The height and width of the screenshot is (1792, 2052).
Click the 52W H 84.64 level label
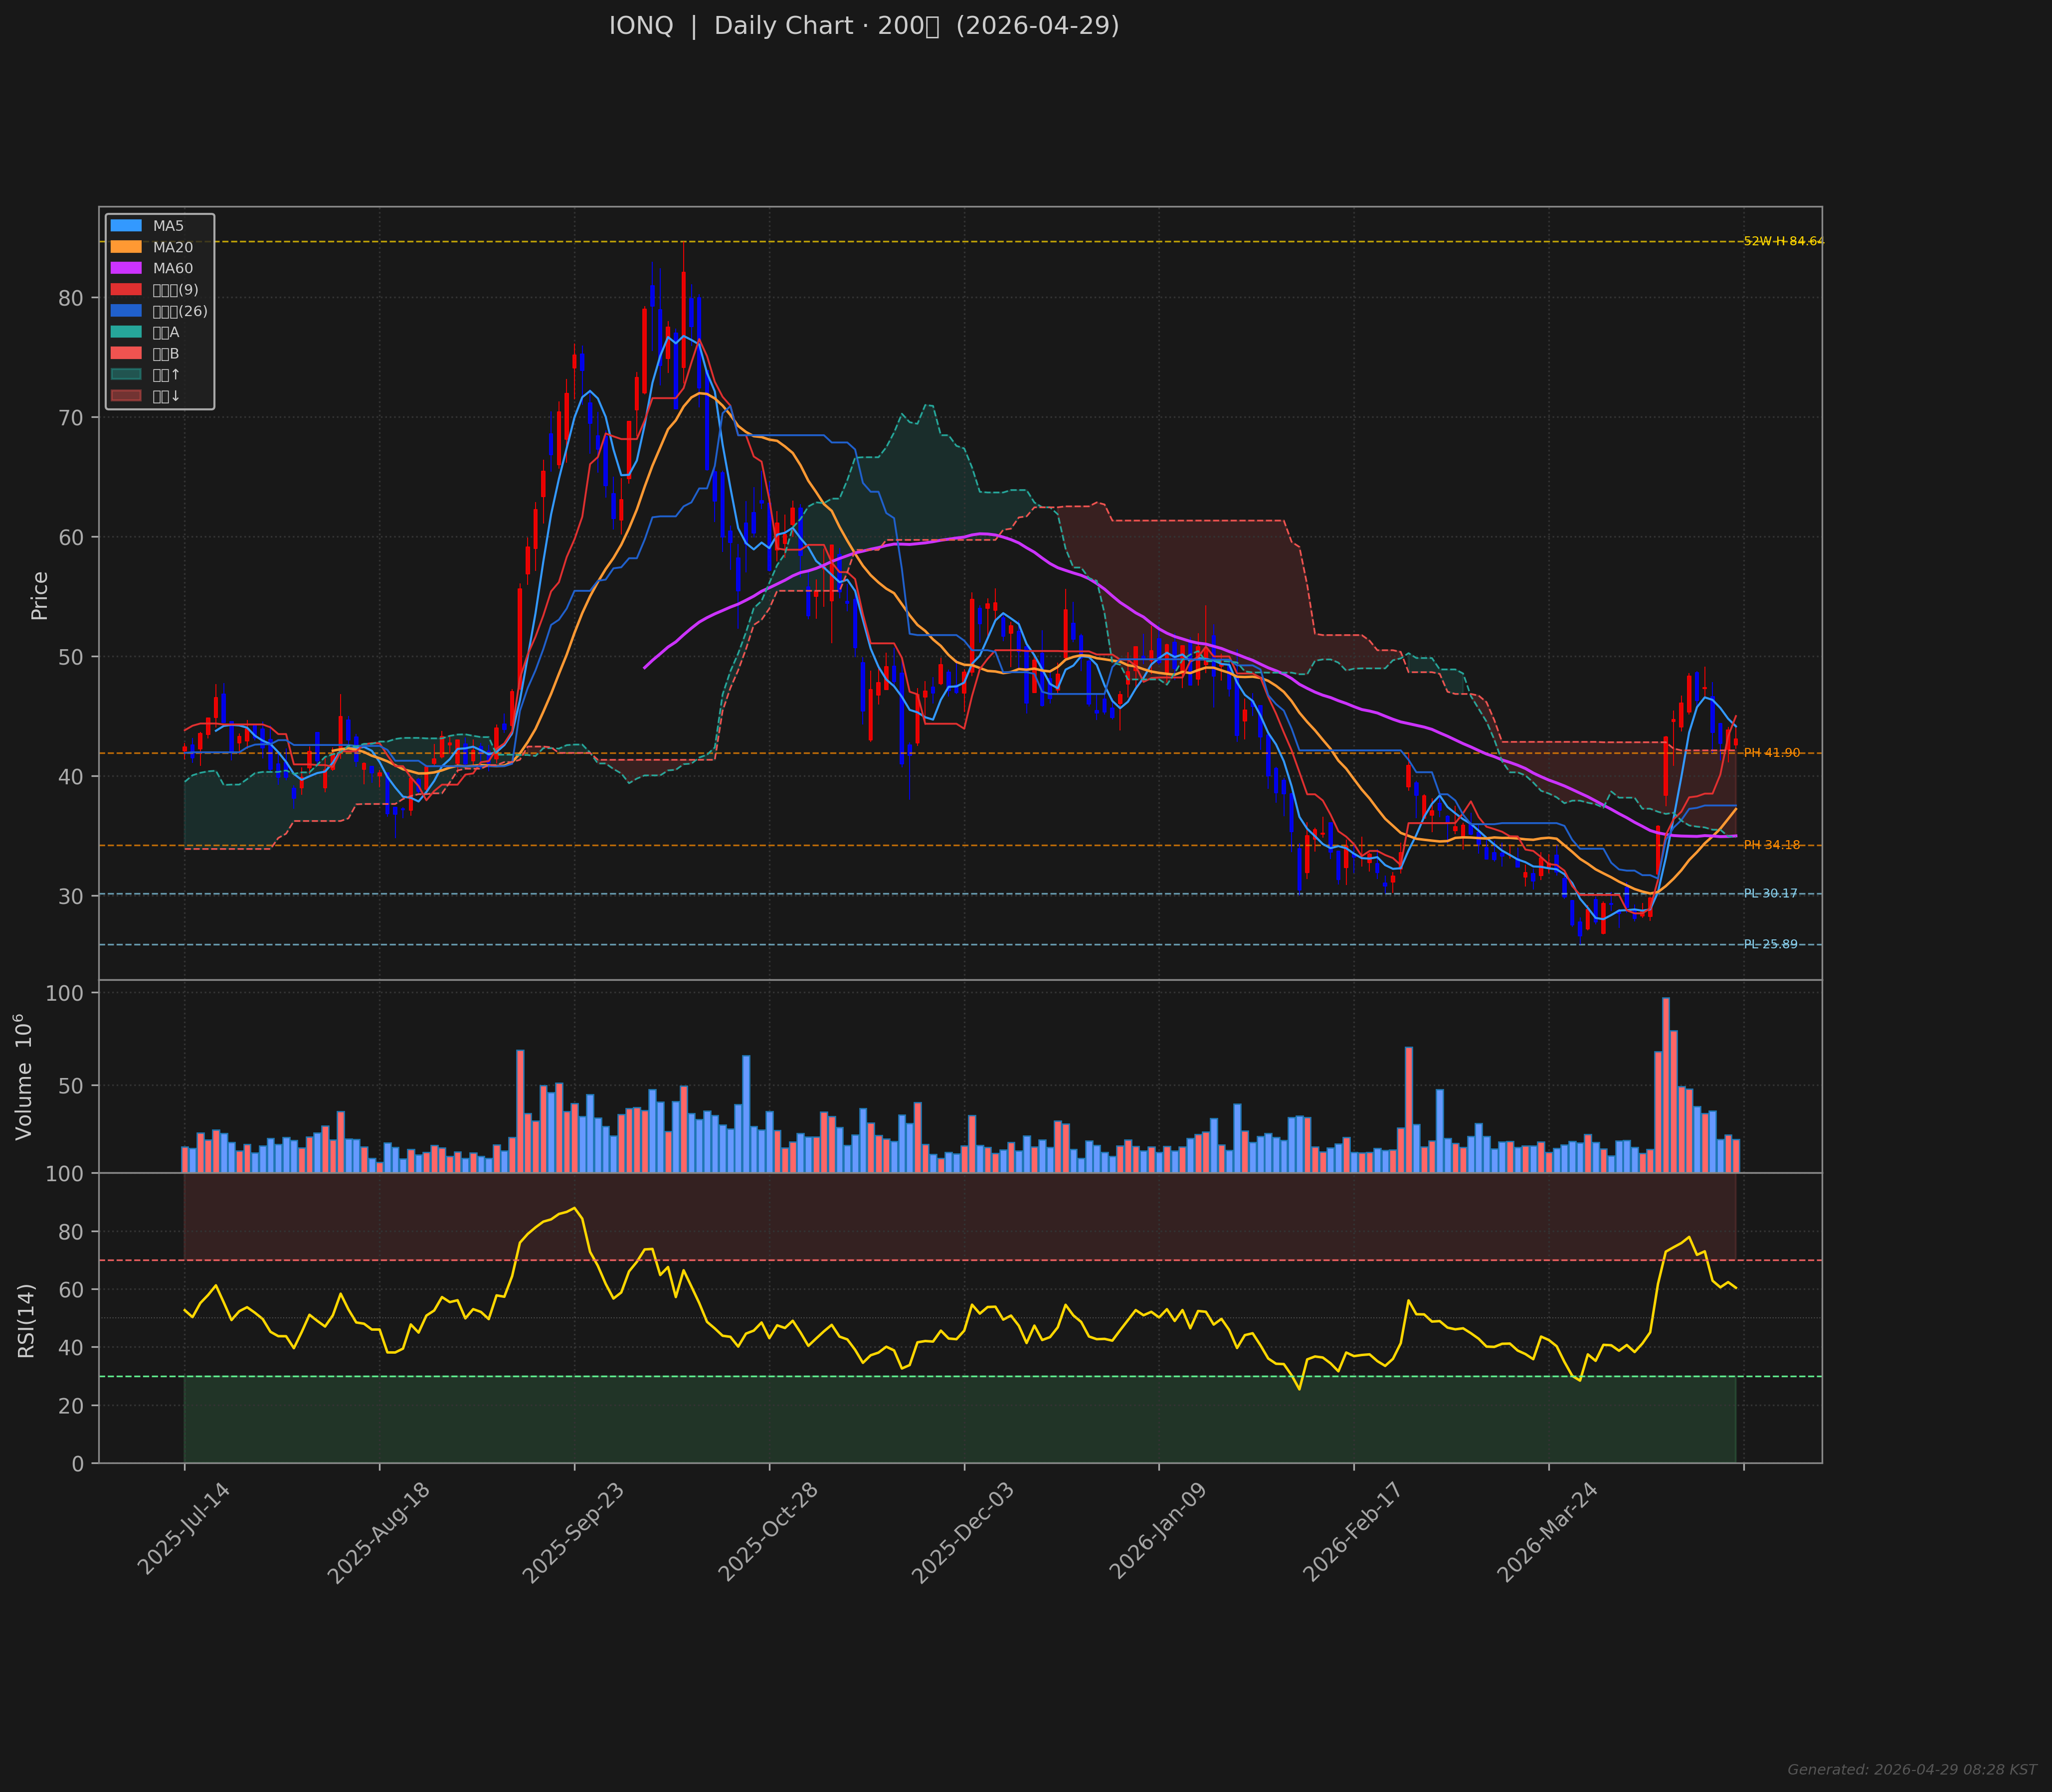[1783, 241]
